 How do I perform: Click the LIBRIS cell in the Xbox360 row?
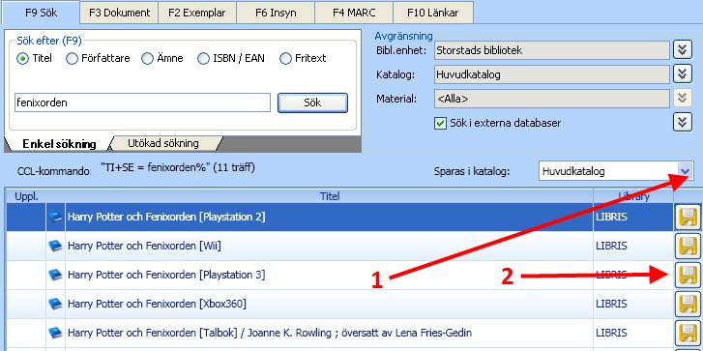(x=633, y=304)
